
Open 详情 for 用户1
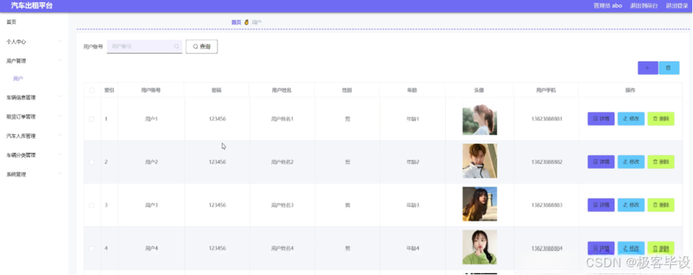tap(600, 119)
